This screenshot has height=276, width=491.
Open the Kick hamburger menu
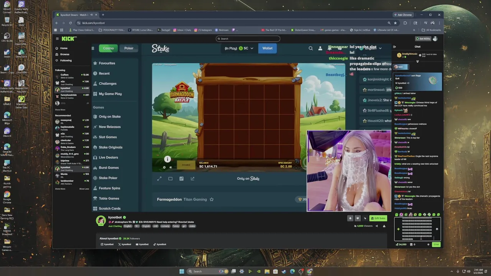point(57,39)
